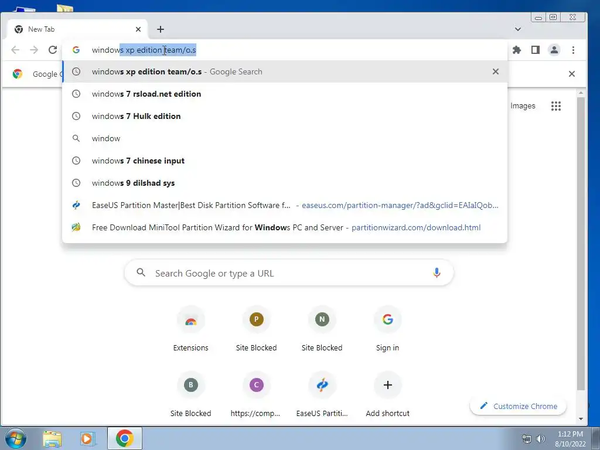Click the back navigation arrow
This screenshot has height=450, width=600.
tap(15, 50)
